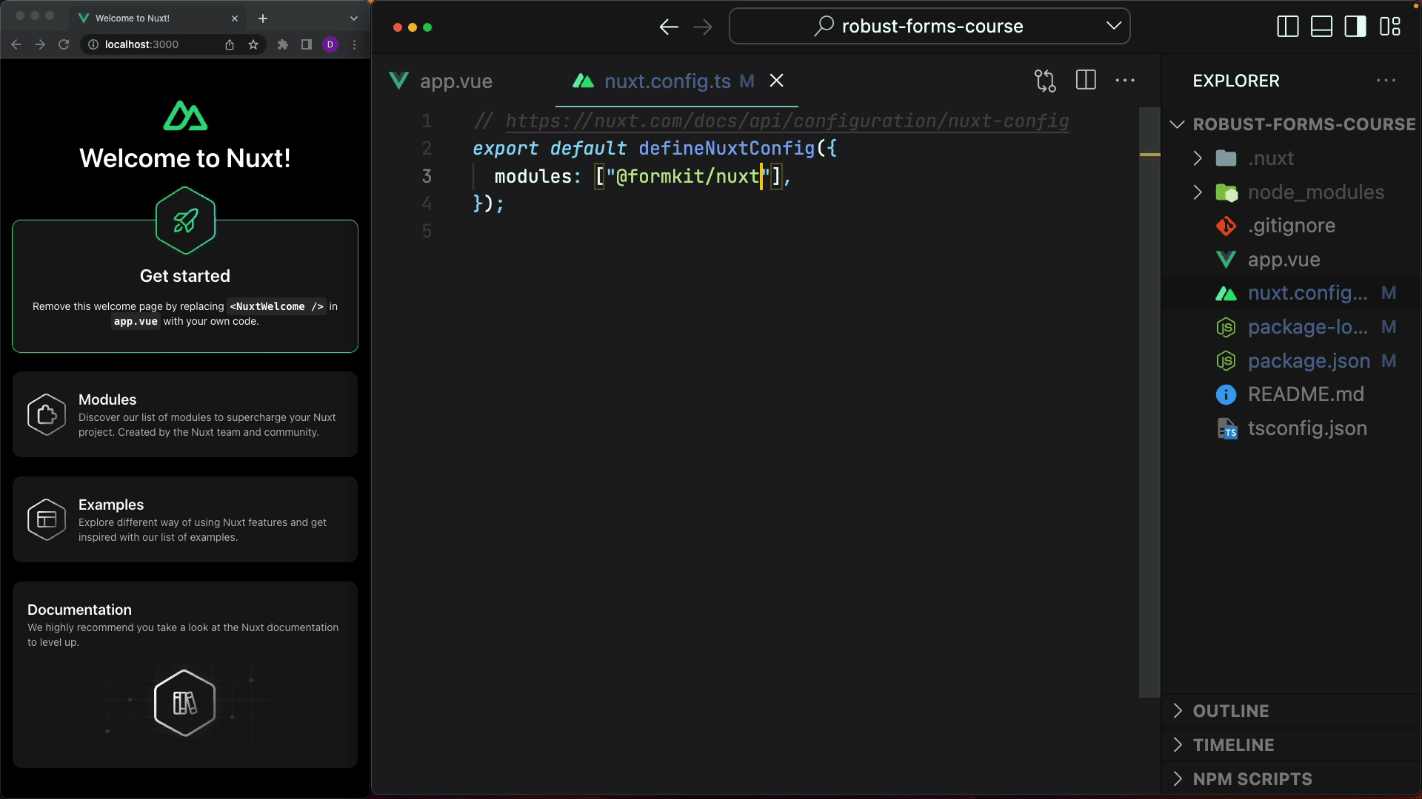Open the browser profile avatar D
This screenshot has height=799, width=1422.
pyautogui.click(x=330, y=44)
